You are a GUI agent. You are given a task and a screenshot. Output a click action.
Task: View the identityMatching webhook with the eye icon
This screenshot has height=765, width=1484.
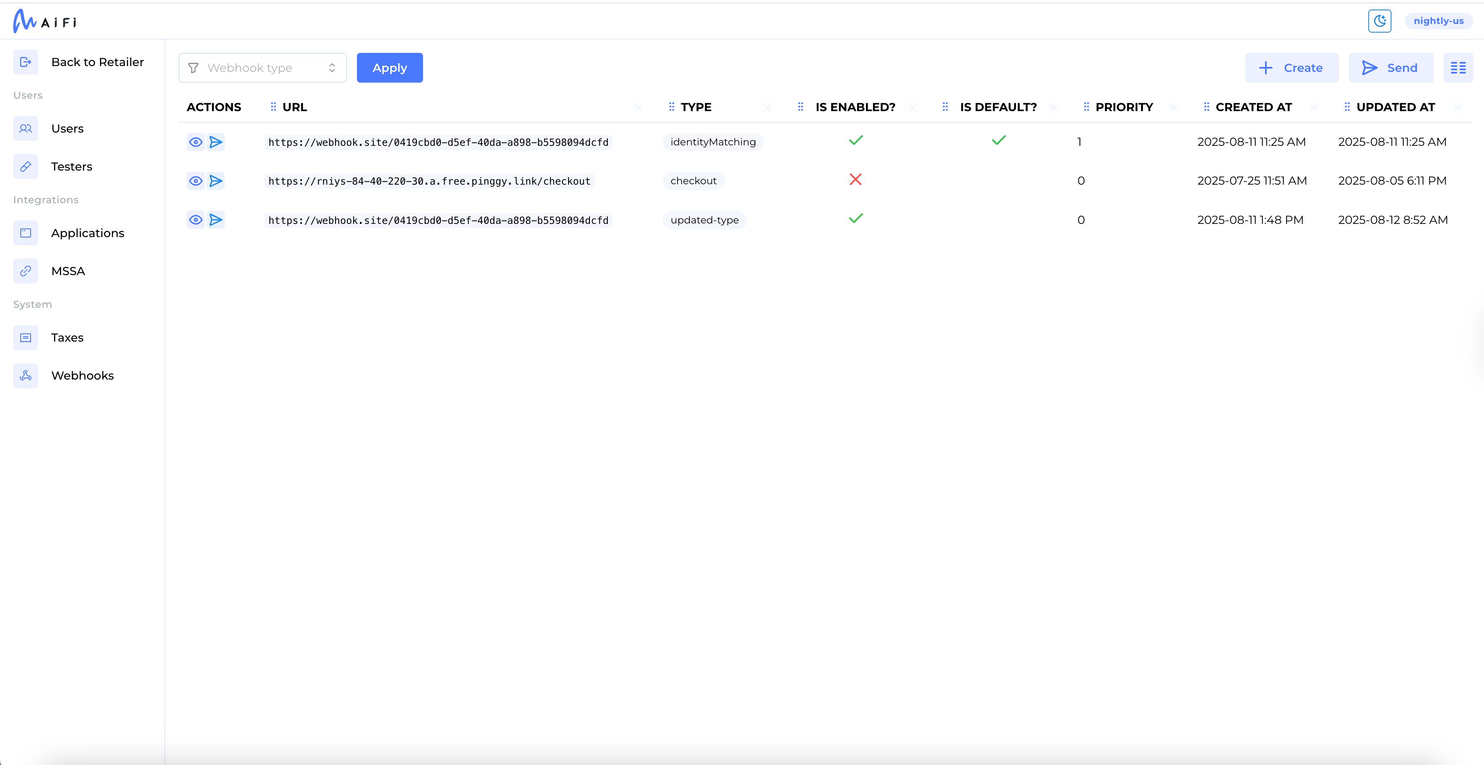(x=196, y=142)
